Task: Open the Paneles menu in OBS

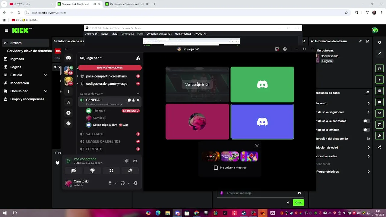Action: 127,34
